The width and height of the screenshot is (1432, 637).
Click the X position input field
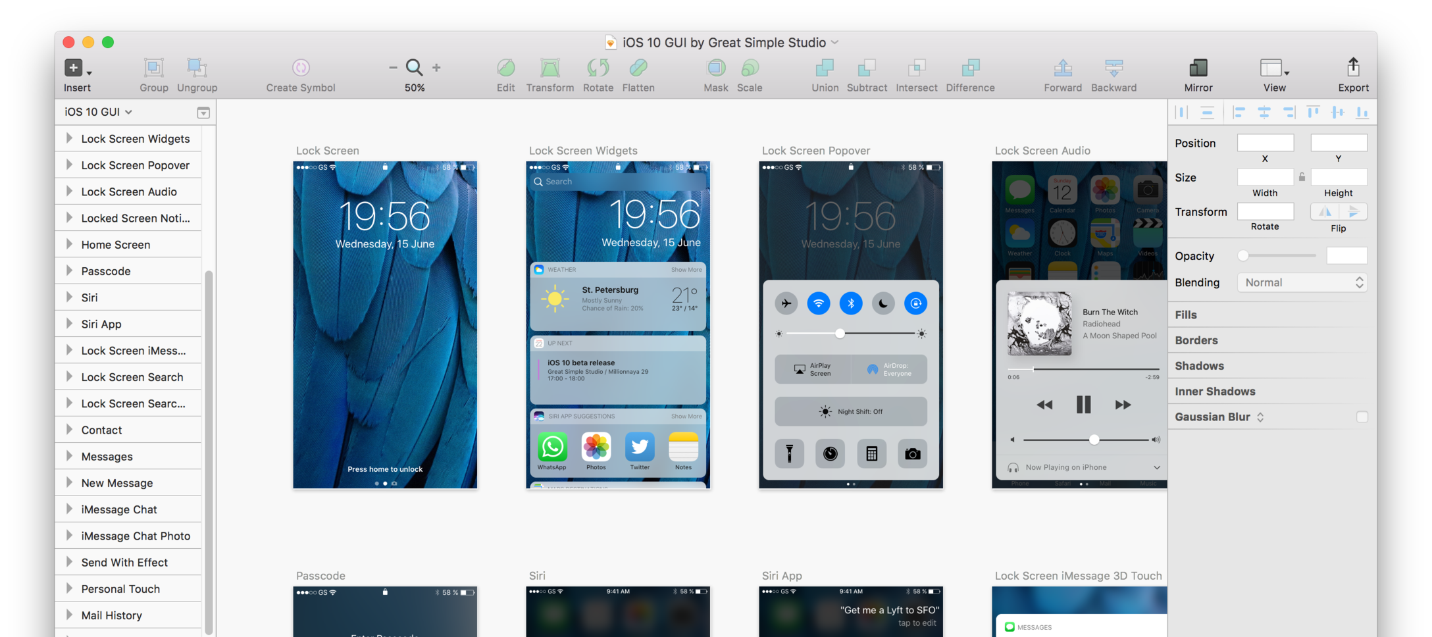(x=1265, y=143)
